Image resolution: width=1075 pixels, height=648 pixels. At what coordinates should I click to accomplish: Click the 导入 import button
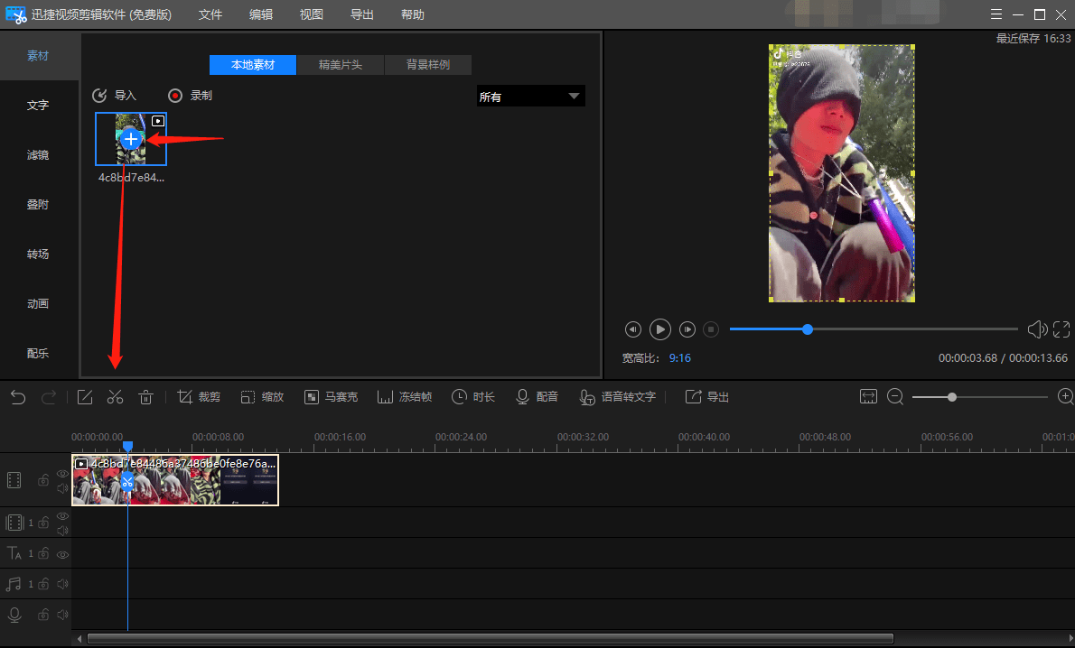point(115,95)
